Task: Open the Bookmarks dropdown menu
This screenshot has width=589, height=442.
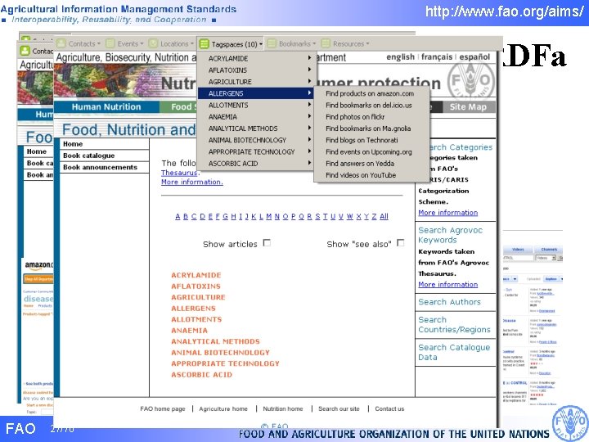Action: [x=292, y=43]
